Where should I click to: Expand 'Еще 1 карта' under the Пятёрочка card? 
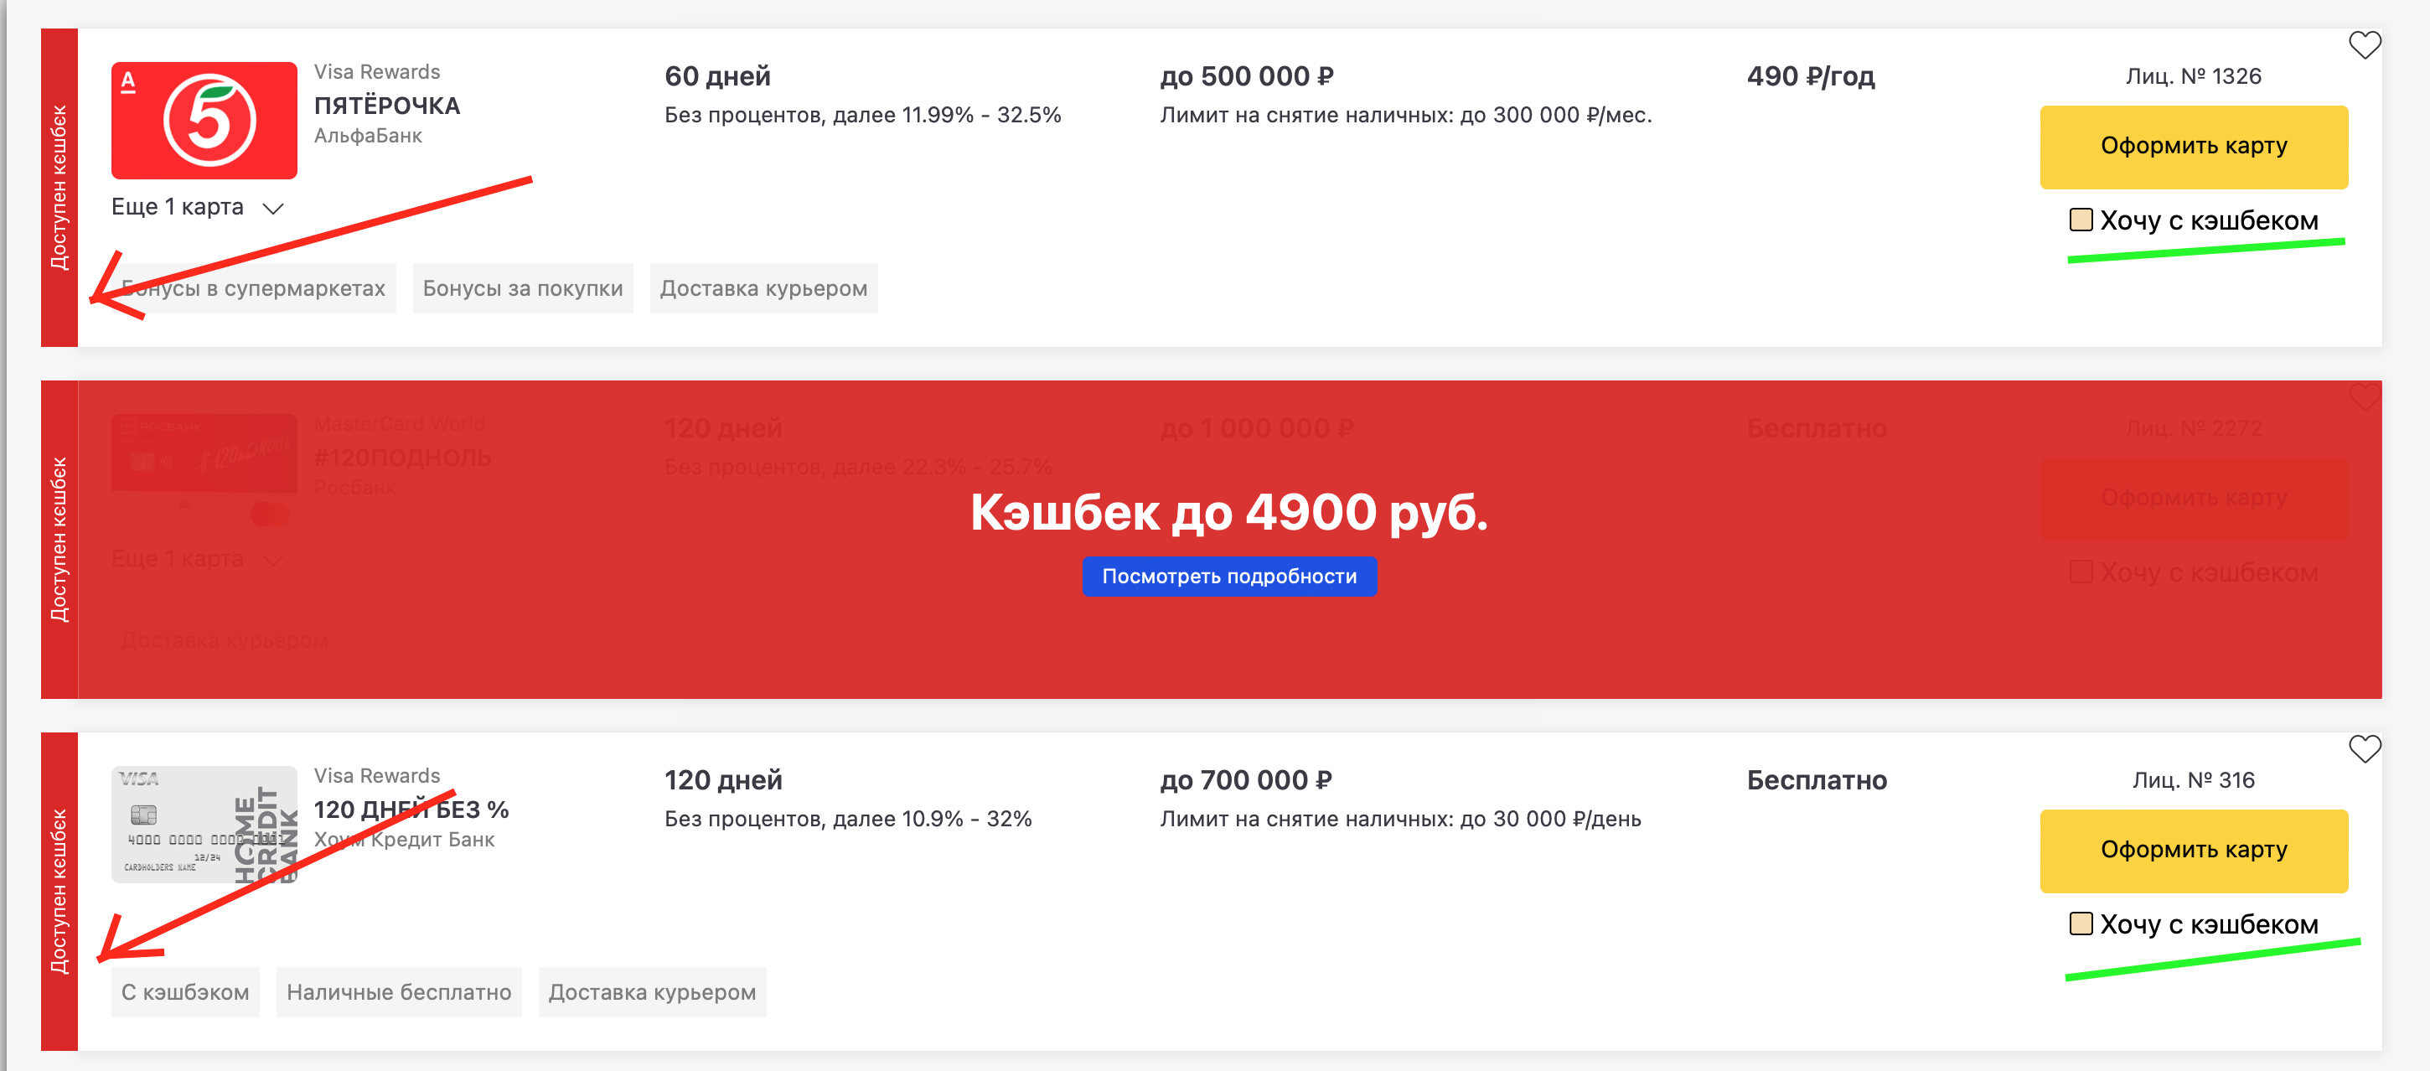(x=197, y=208)
